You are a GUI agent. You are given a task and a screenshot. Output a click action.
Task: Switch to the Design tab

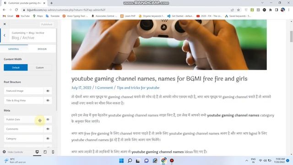[42, 49]
